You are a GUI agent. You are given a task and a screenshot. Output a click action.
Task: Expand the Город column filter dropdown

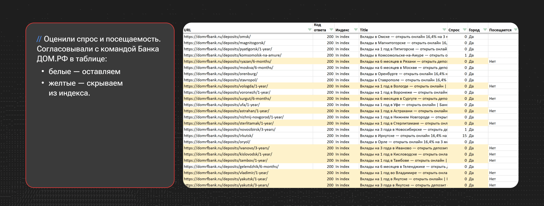(485, 30)
